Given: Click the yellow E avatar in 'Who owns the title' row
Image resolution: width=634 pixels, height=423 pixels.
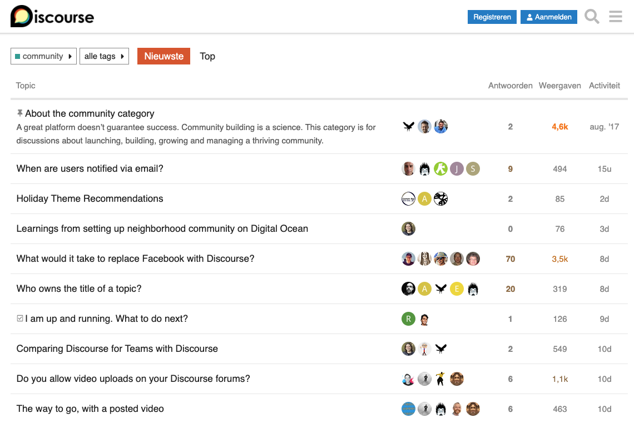Looking at the screenshot, I should tap(457, 288).
